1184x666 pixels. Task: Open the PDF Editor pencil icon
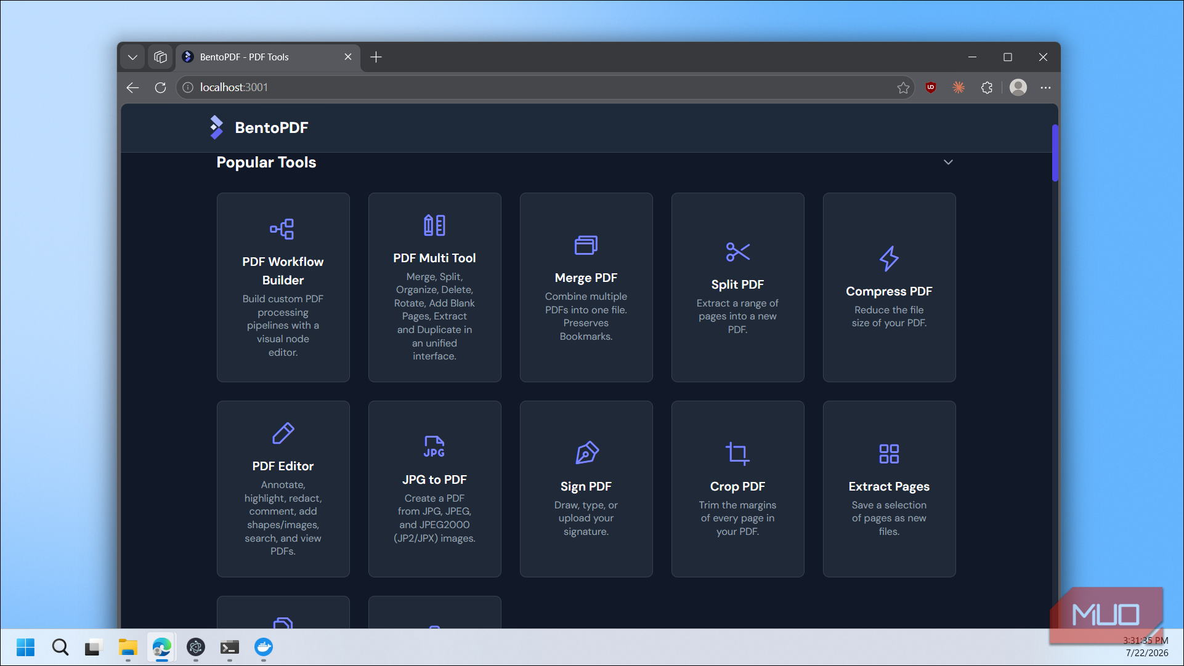tap(283, 433)
